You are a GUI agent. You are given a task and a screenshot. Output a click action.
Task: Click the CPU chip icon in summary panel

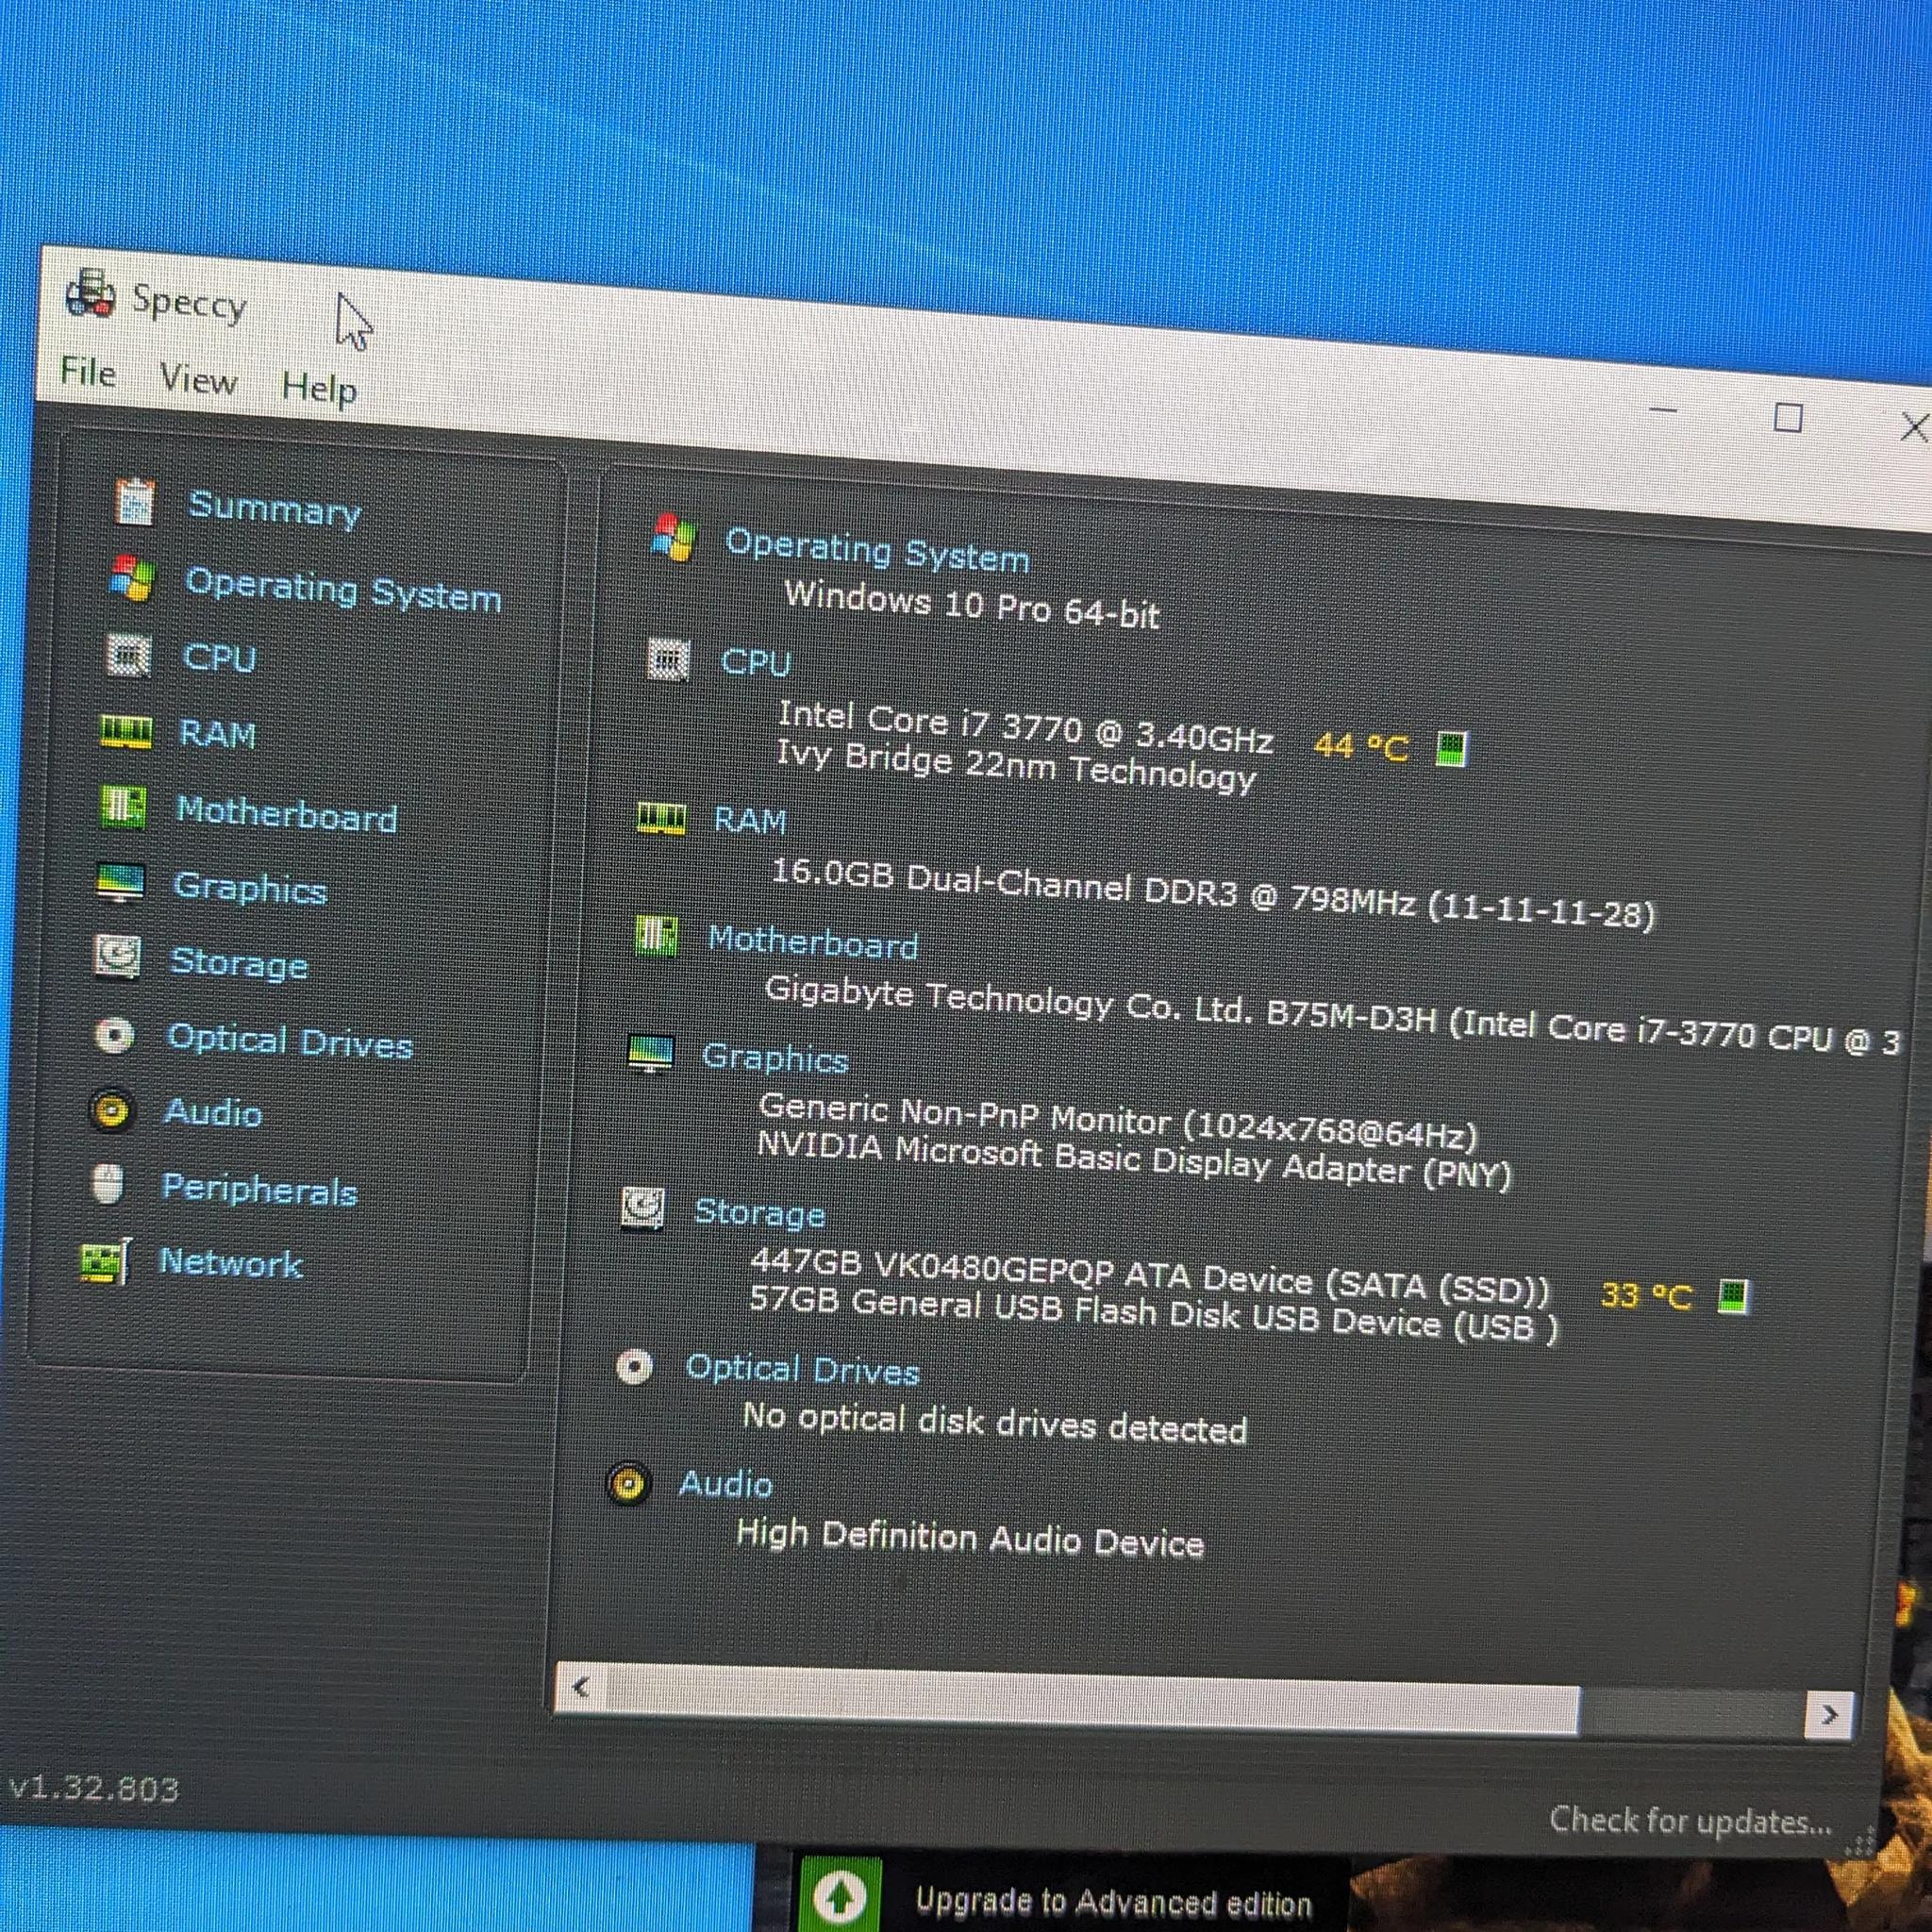pos(668,659)
